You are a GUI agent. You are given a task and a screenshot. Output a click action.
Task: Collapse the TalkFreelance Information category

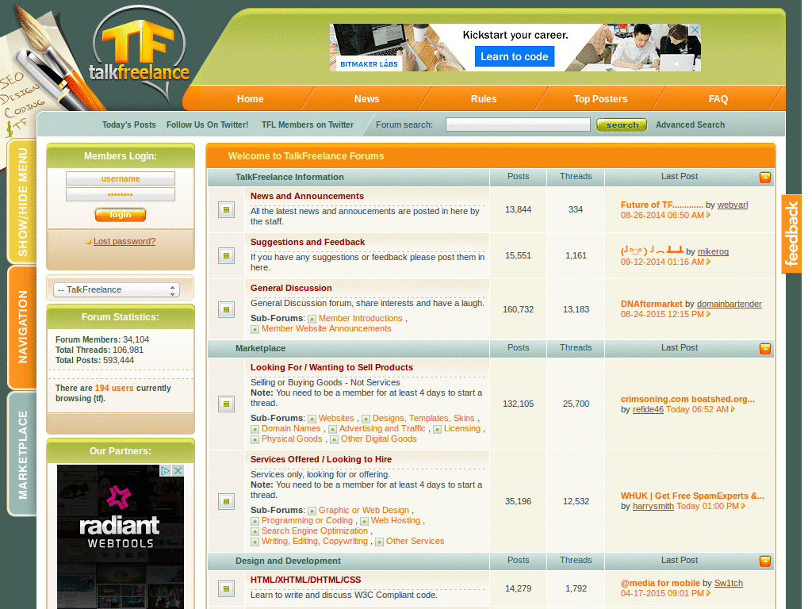[765, 178]
